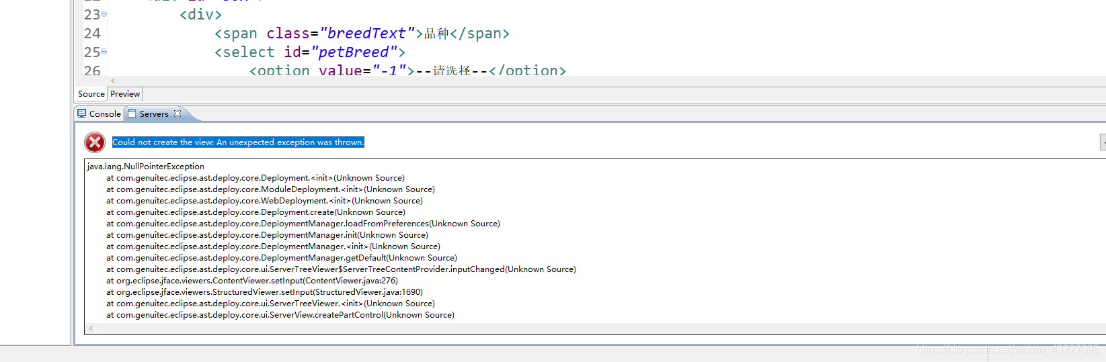Select the Servers tab
The image size is (1106, 362).
click(x=154, y=114)
